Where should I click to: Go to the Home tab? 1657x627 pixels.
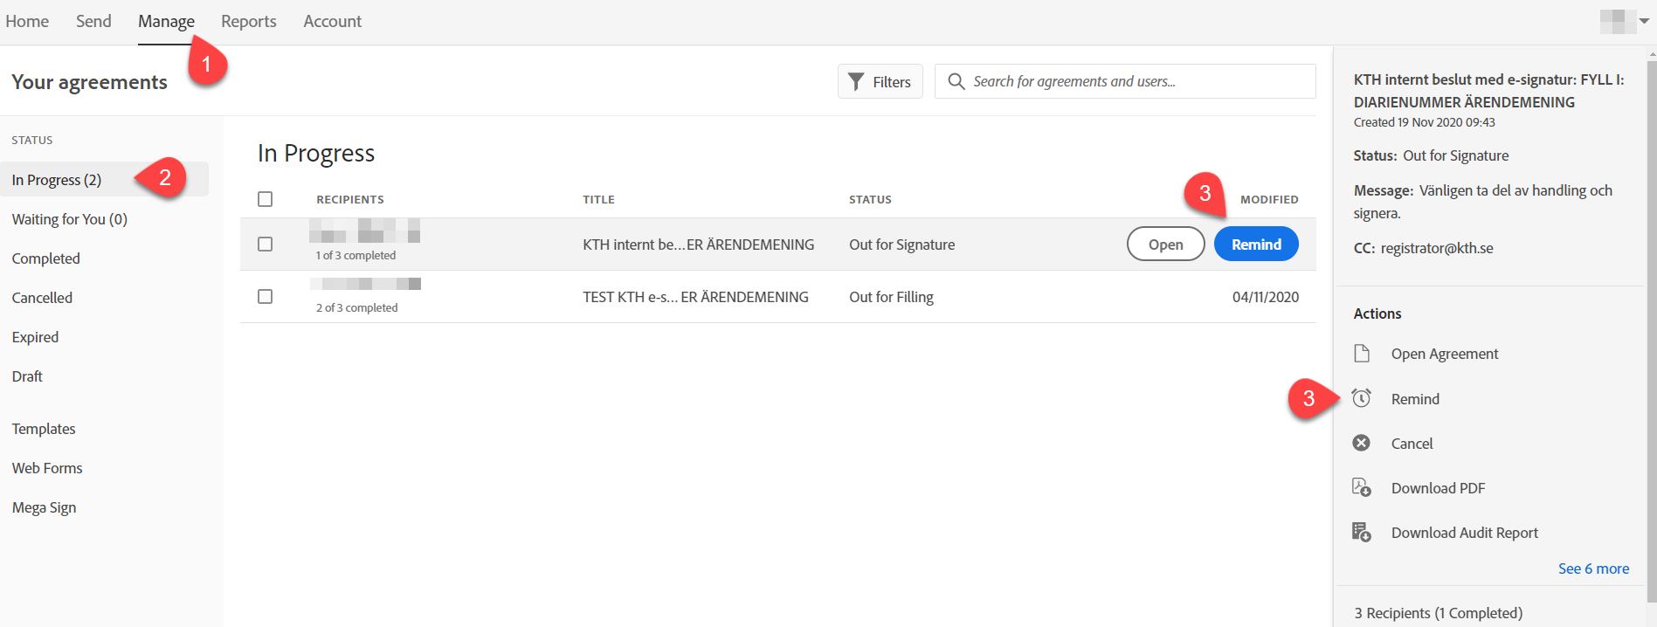coord(27,21)
